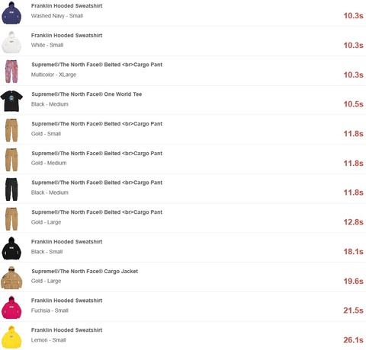Select the lemon yellow hoodie thumbnail

[11, 337]
